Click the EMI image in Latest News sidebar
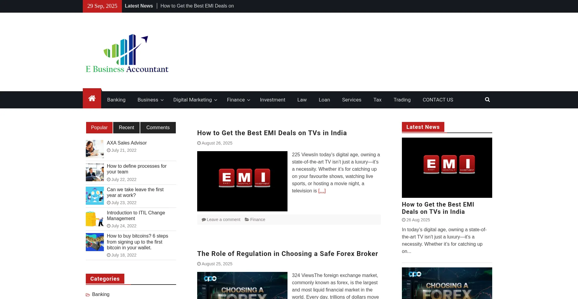578x299 pixels. 447,168
